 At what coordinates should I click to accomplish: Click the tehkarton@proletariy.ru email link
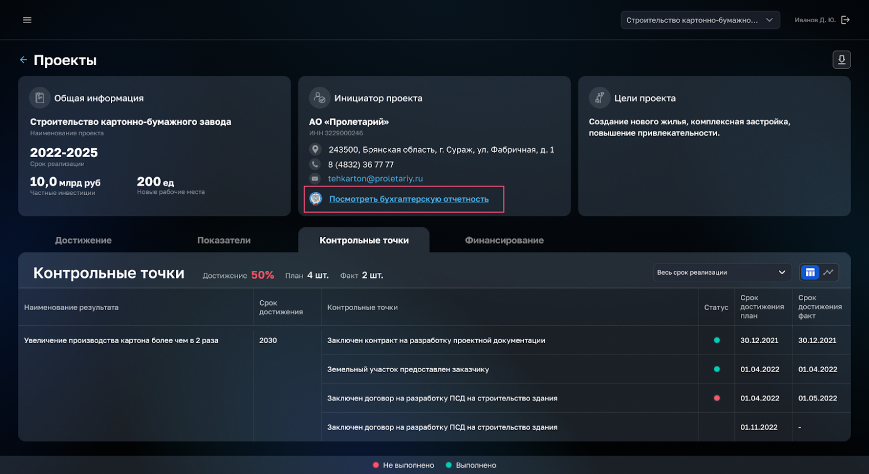point(375,179)
